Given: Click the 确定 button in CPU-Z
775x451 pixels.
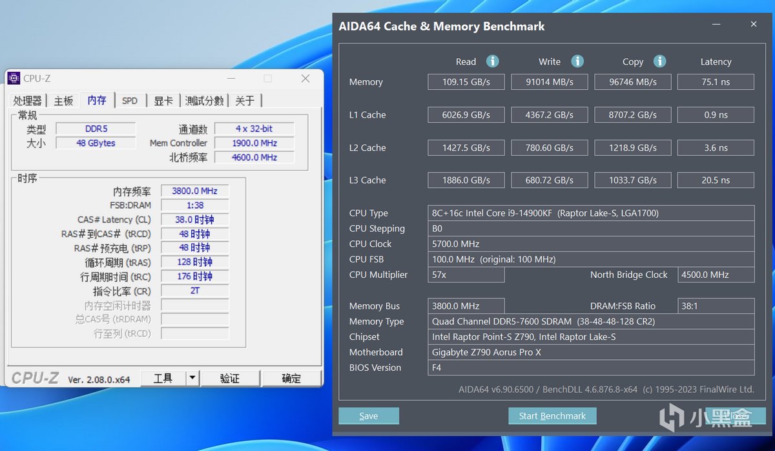Looking at the screenshot, I should (x=291, y=379).
